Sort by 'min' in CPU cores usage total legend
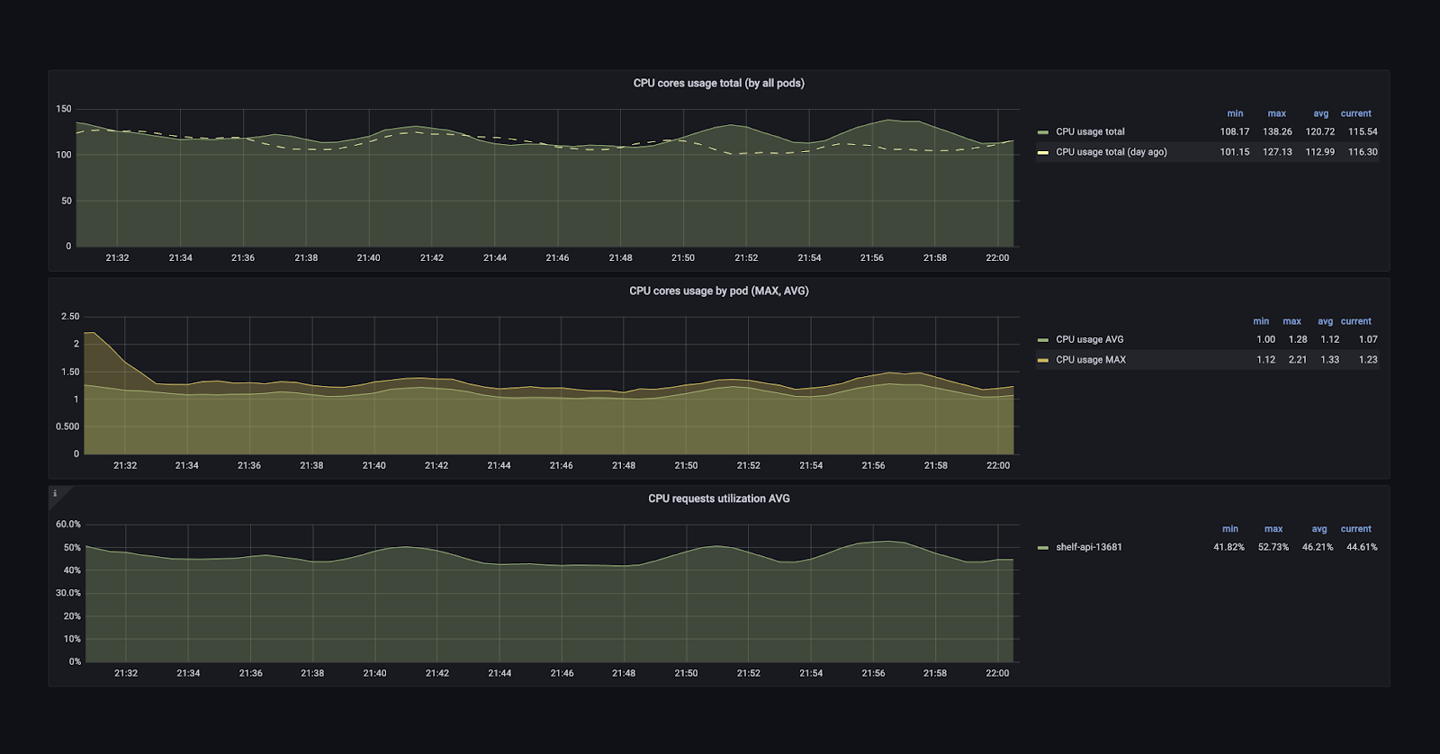The image size is (1440, 754). coord(1235,113)
